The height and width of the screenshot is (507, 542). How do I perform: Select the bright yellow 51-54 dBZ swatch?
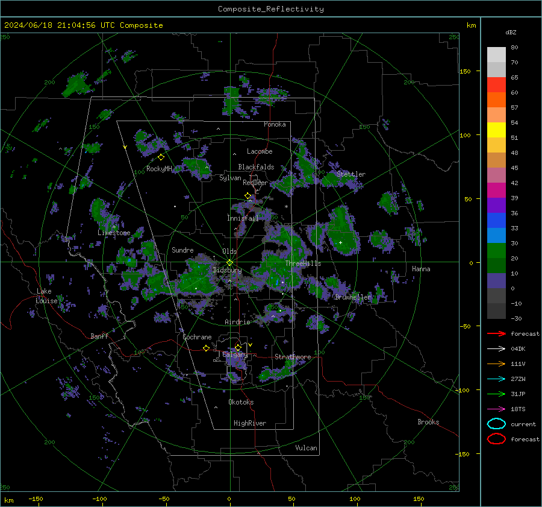tap(496, 130)
